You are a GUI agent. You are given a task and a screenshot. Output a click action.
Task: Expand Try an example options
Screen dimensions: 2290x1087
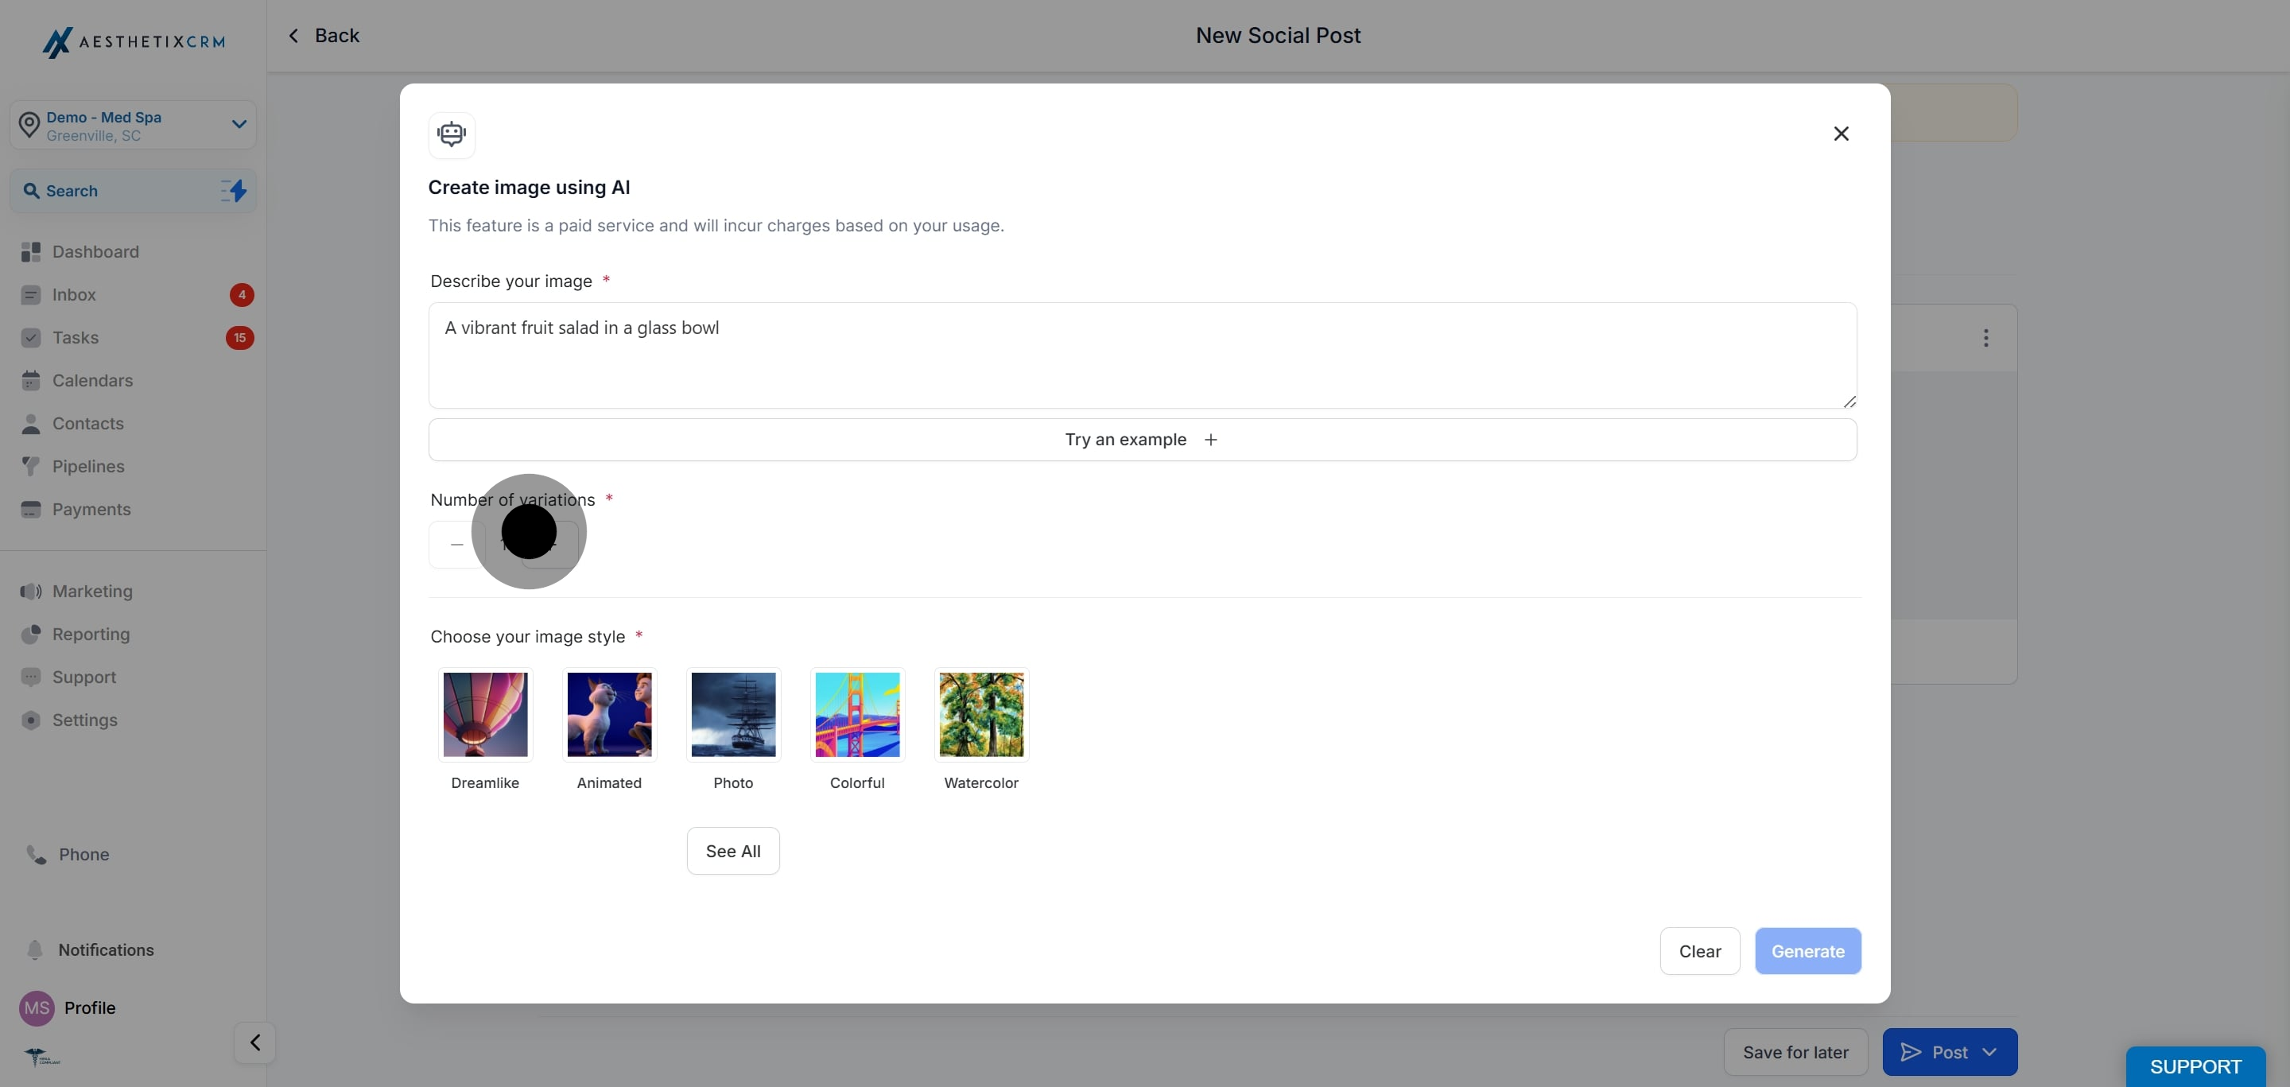click(x=1142, y=439)
